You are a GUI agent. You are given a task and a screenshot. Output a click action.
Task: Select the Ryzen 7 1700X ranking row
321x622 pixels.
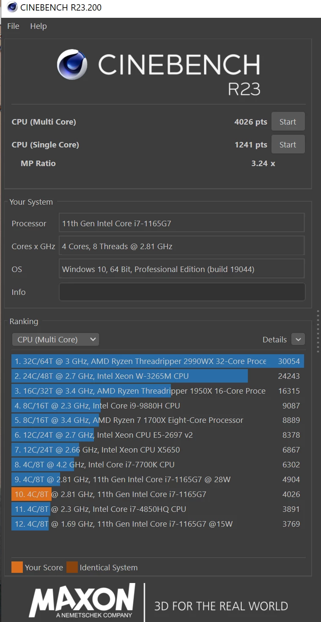click(x=157, y=420)
